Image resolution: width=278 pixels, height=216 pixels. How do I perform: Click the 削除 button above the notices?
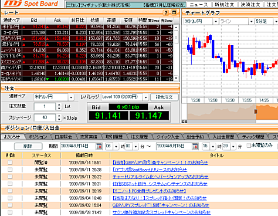[x=28, y=146]
